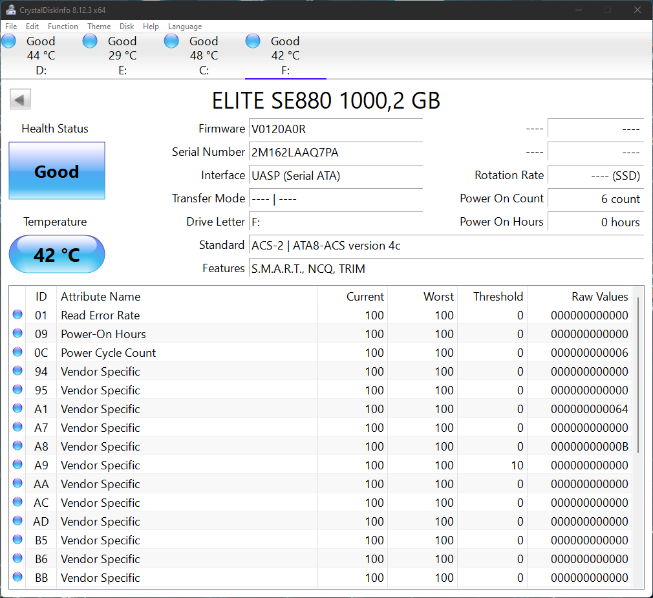653x598 pixels.
Task: Click the status orb for Power-On Hours row
Action: (x=17, y=333)
